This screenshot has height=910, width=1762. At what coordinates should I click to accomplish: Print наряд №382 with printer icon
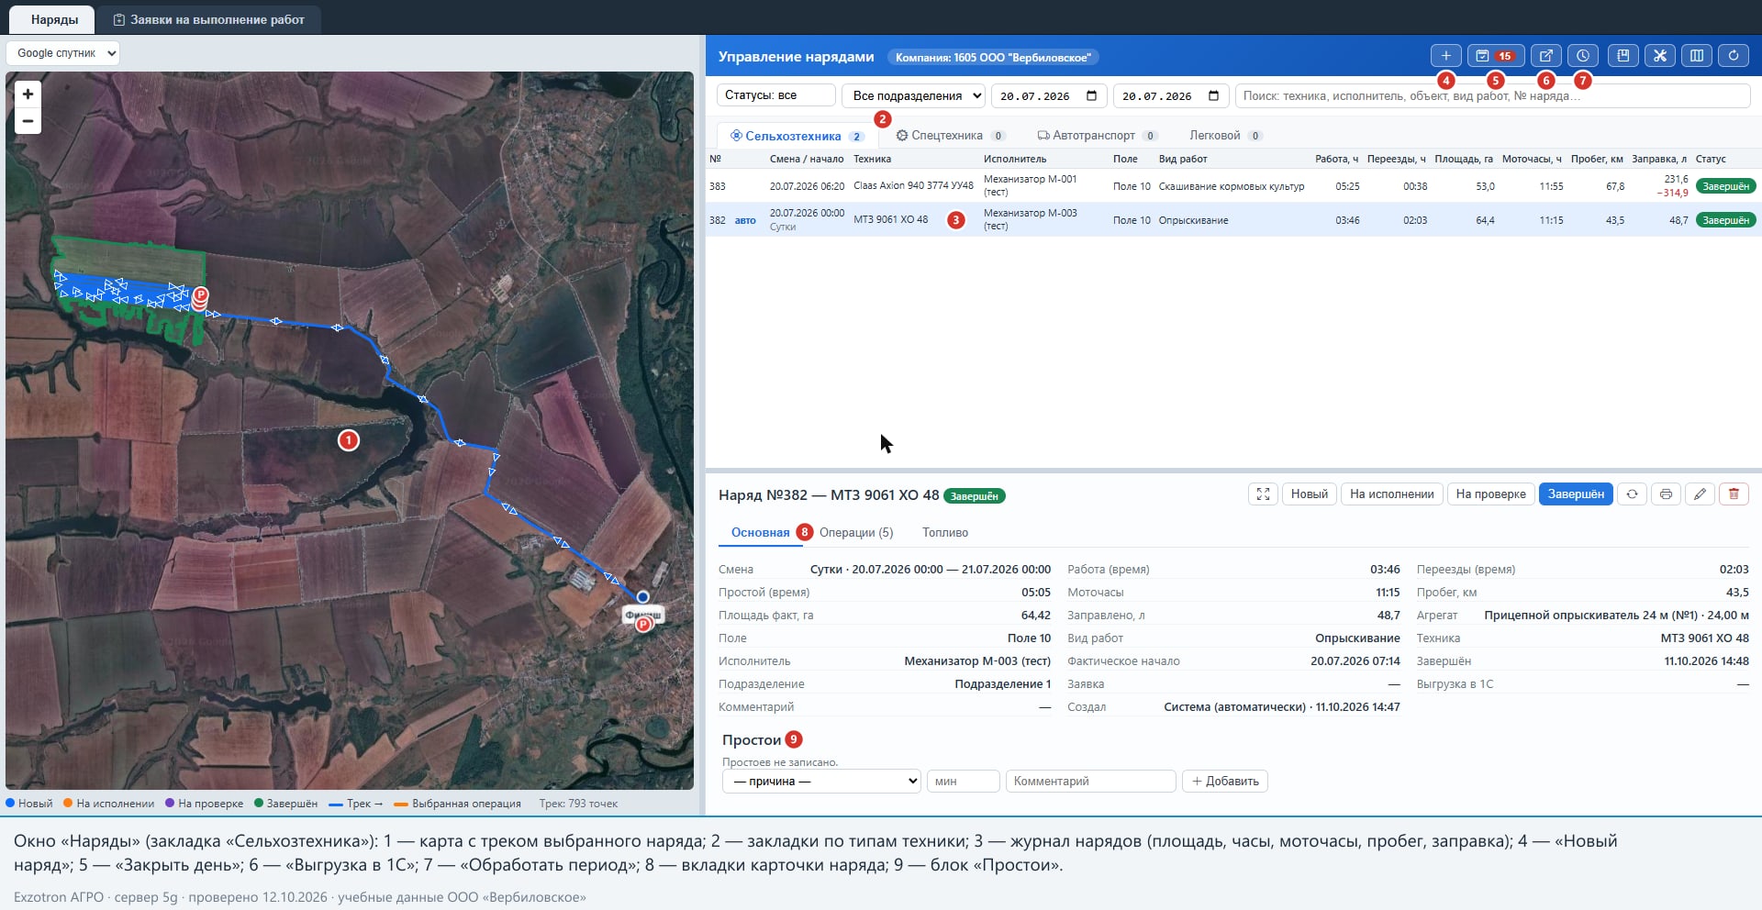(x=1666, y=494)
